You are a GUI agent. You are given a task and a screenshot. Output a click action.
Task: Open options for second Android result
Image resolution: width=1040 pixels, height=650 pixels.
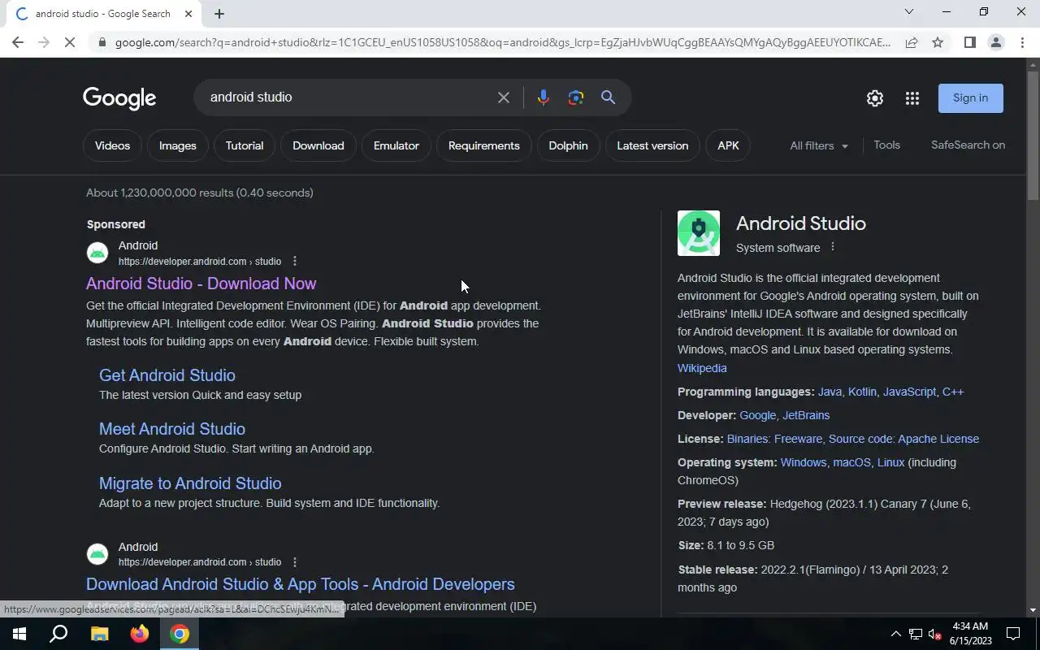(x=295, y=561)
